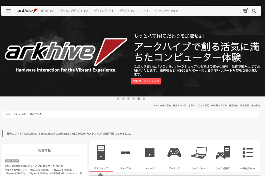Switch to キューブ category tab label
265x176 pixels.
150,169
